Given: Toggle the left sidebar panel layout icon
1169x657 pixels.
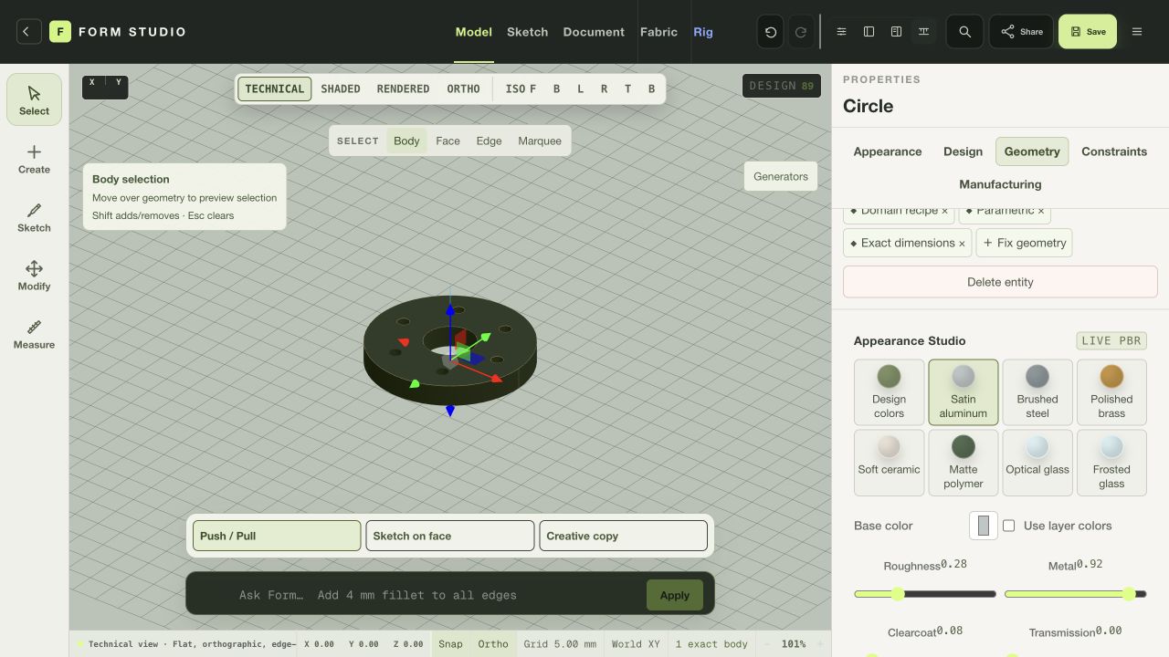Looking at the screenshot, I should click(869, 32).
